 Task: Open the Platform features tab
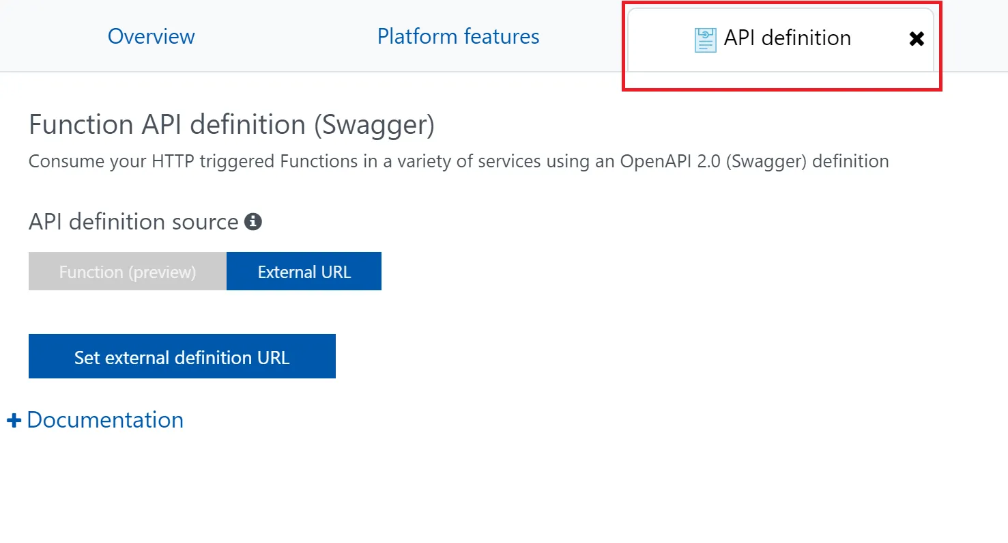[x=458, y=36]
